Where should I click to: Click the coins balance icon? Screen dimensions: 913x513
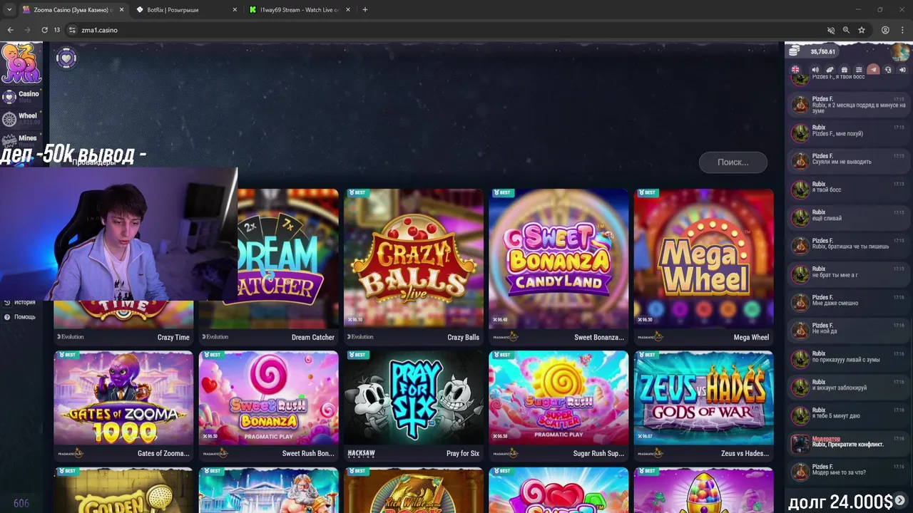pyautogui.click(x=794, y=51)
